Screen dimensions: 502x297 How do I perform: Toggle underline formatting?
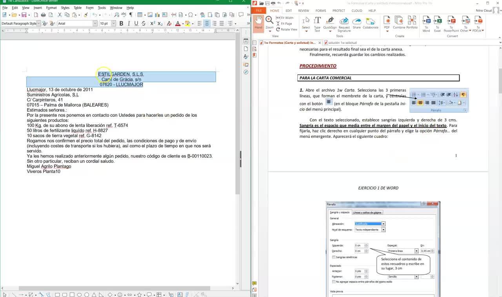[136, 24]
